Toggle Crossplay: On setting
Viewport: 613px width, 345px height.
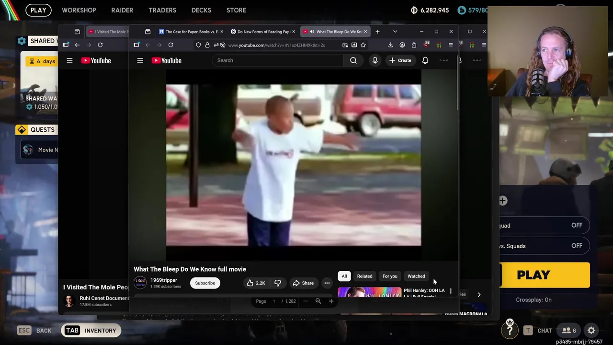tap(534, 300)
